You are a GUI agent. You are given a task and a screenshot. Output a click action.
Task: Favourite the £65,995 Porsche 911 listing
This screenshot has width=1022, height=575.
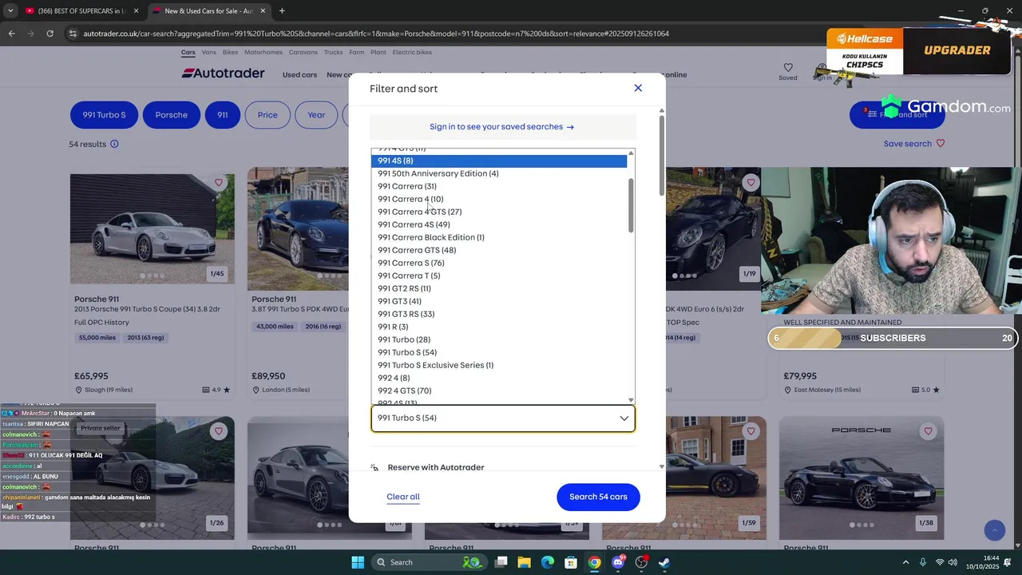(219, 183)
